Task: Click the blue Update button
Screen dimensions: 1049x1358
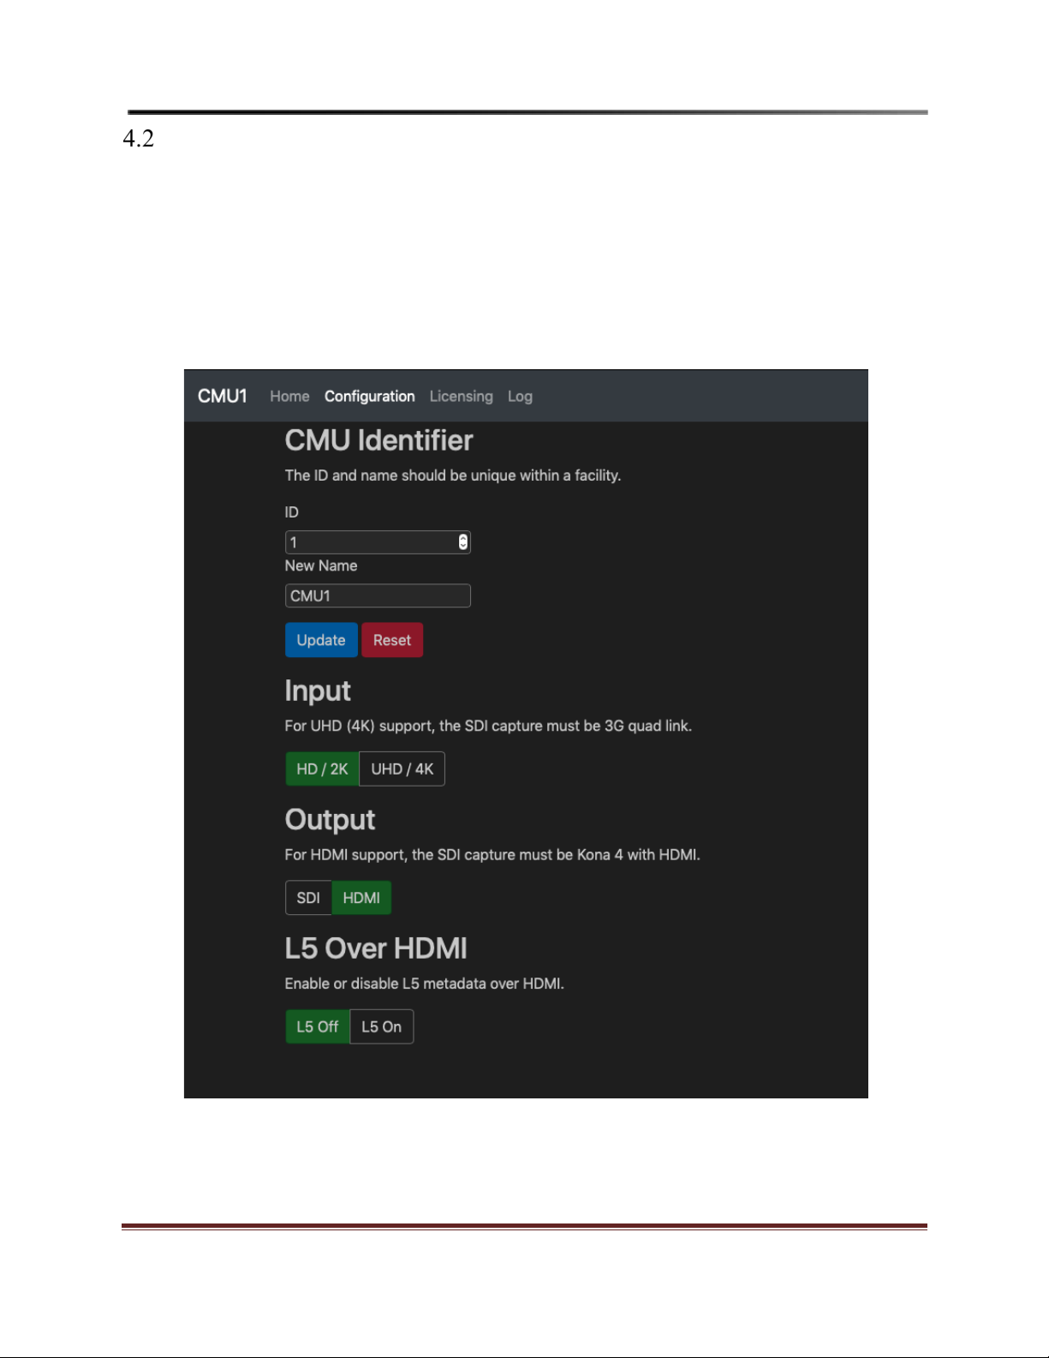Action: (x=321, y=640)
